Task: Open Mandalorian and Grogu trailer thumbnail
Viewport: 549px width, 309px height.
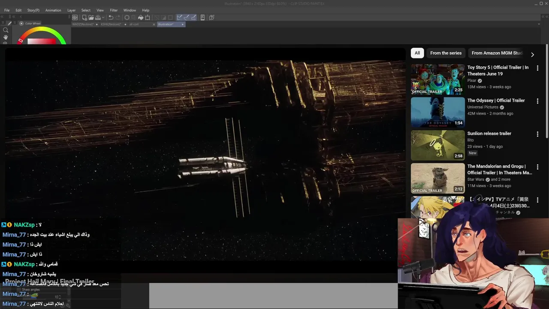Action: tap(438, 178)
